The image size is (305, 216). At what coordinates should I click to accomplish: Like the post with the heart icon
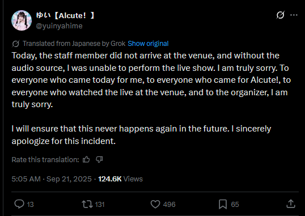[x=155, y=204]
